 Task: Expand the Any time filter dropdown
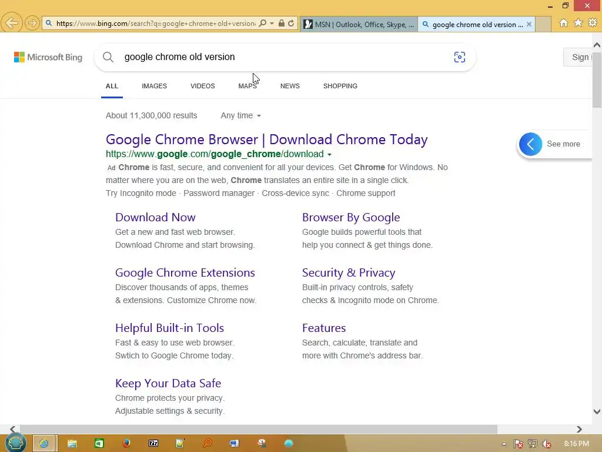240,116
